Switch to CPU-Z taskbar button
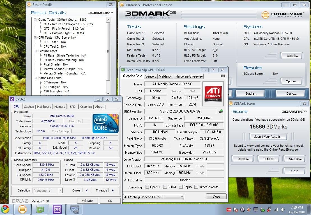This screenshot has height=215, width=311. 57,209
